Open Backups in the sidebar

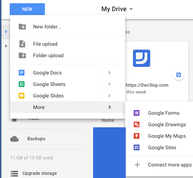click(x=36, y=139)
